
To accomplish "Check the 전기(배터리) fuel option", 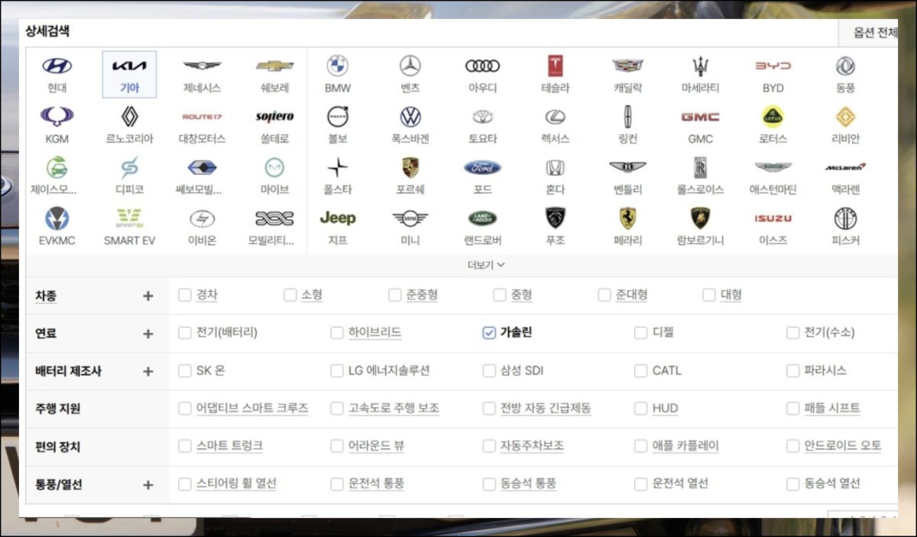I will [x=185, y=333].
